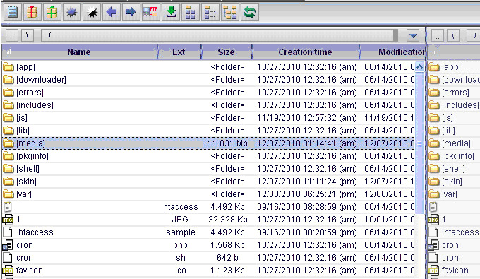Click the left panel path input field
Screen dimensions: 480x279
220,36
